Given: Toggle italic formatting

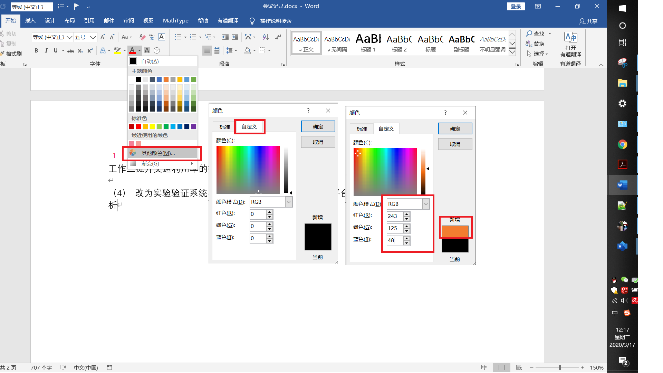Looking at the screenshot, I should click(46, 50).
